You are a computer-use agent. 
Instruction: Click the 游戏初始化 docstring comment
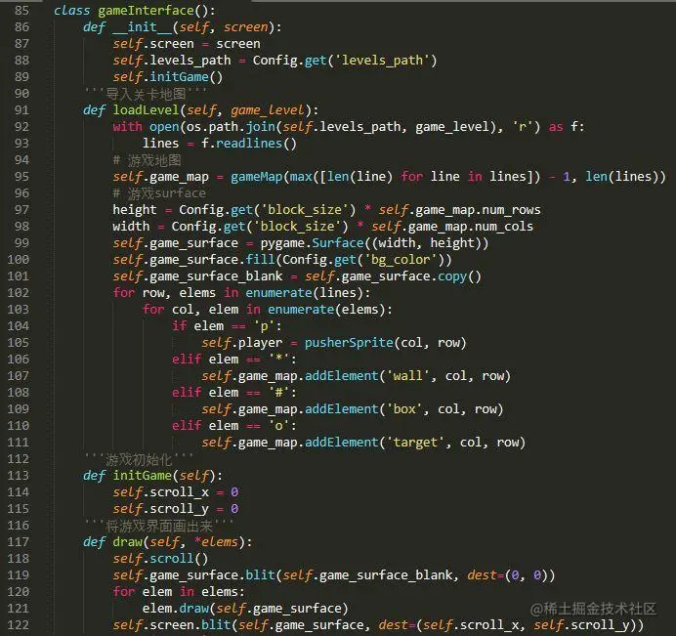[x=139, y=459]
